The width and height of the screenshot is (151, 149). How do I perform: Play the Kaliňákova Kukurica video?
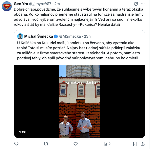[80, 101]
